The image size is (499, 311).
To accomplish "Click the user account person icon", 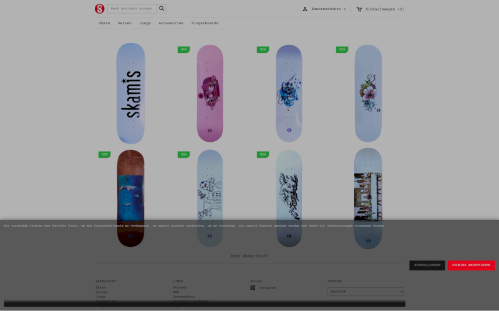I will 305,9.
